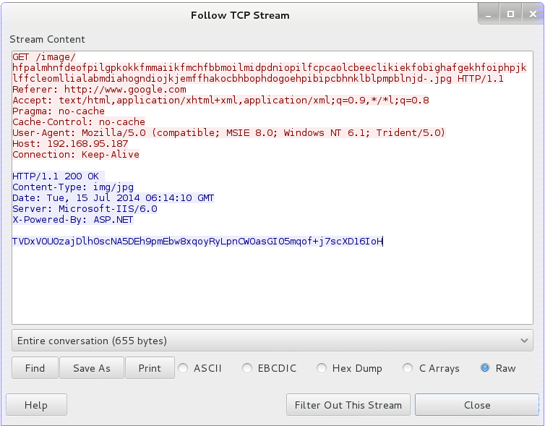Click the Host: 192.168.95.187 header line
This screenshot has width=545, height=426.
pyautogui.click(x=70, y=144)
